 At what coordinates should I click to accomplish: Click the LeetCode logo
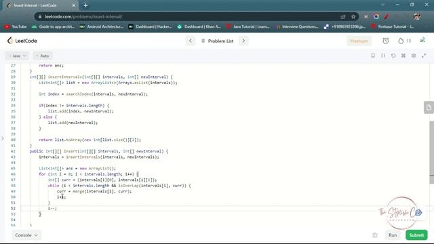pyautogui.click(x=22, y=41)
